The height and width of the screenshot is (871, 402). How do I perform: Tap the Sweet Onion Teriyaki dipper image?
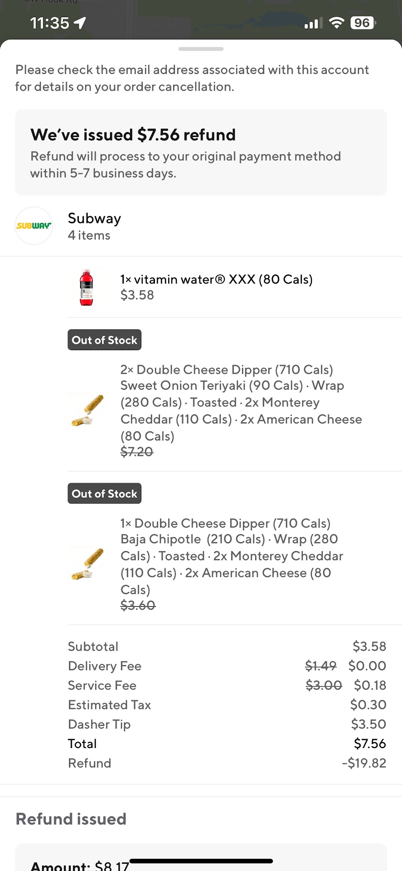(87, 410)
